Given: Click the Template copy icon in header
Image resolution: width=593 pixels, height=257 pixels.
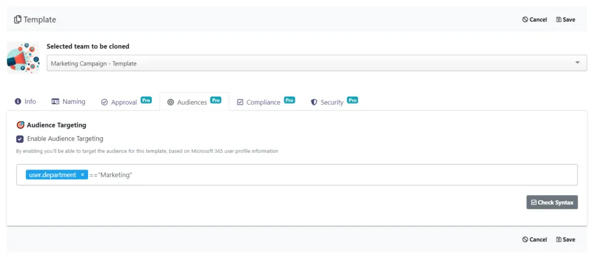Looking at the screenshot, I should click(17, 19).
